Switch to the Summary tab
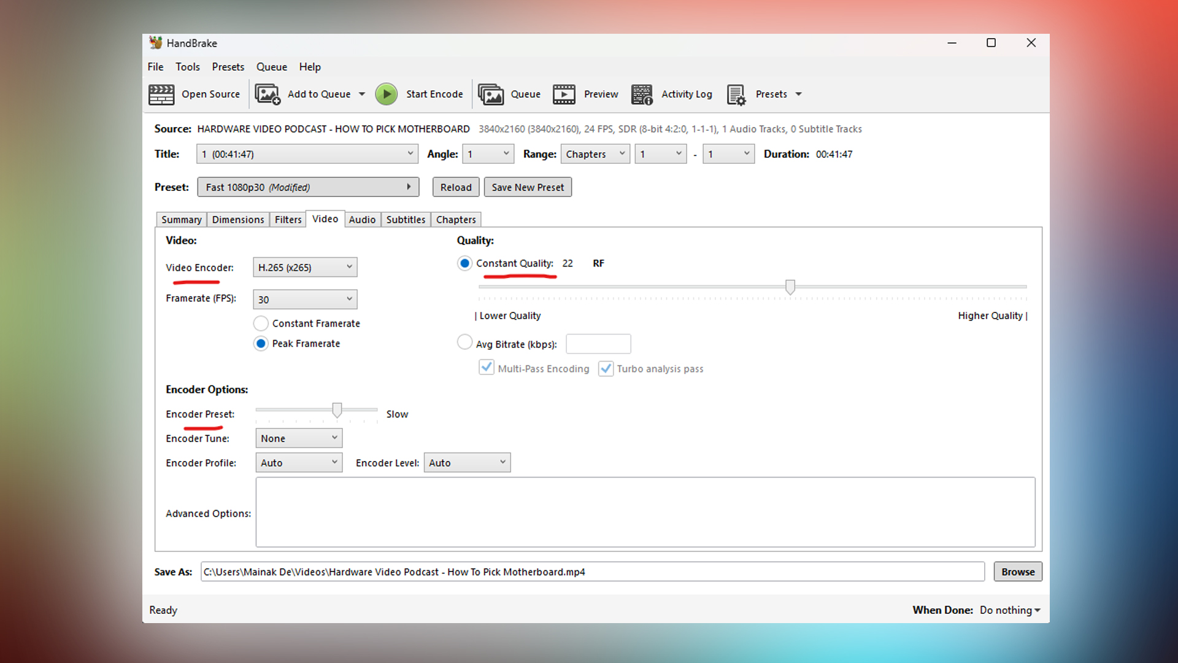Viewport: 1178px width, 663px height. tap(181, 219)
